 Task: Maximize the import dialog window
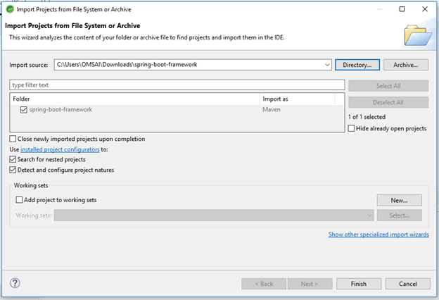pyautogui.click(x=402, y=9)
